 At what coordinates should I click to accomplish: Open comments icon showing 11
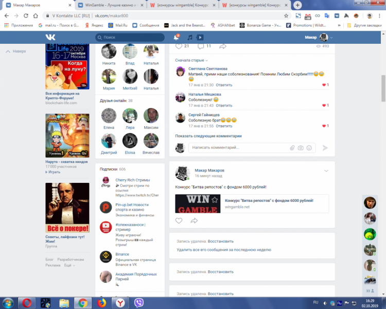click(201, 46)
